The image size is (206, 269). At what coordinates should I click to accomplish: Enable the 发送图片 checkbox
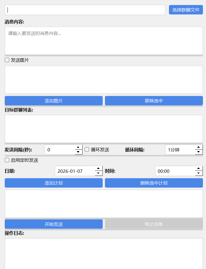[x=7, y=60]
